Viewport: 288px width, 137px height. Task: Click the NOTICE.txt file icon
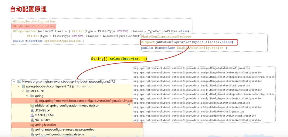(x=32, y=120)
